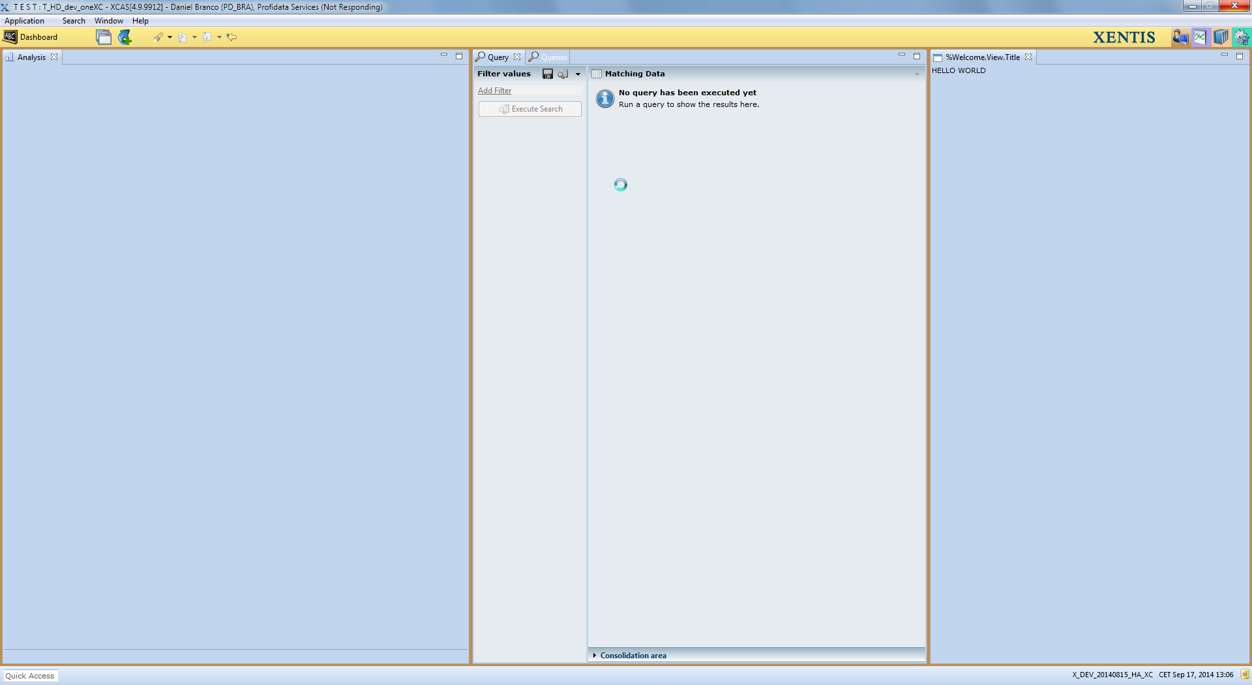Screen dimensions: 1252x685
Task: Minimize the Query panel
Action: tap(902, 55)
